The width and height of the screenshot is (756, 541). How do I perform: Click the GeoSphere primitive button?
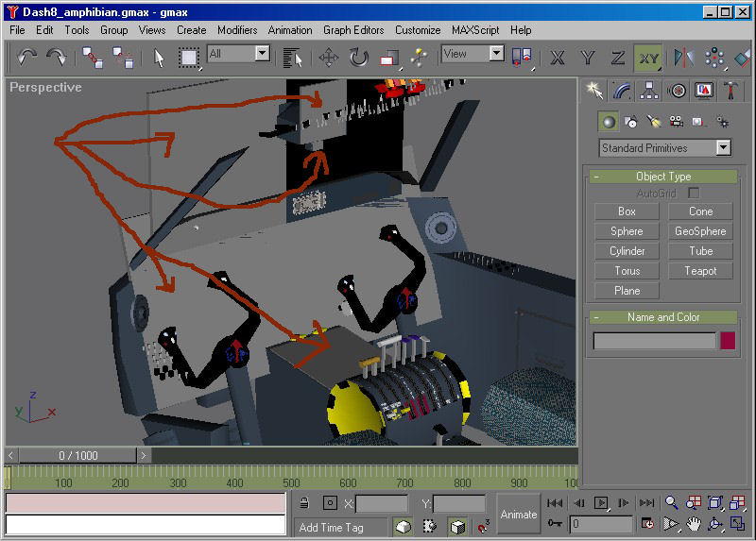tap(700, 231)
